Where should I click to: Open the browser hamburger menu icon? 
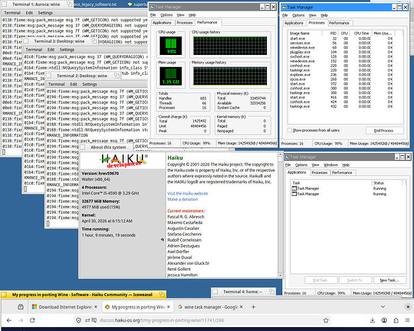tap(407, 320)
